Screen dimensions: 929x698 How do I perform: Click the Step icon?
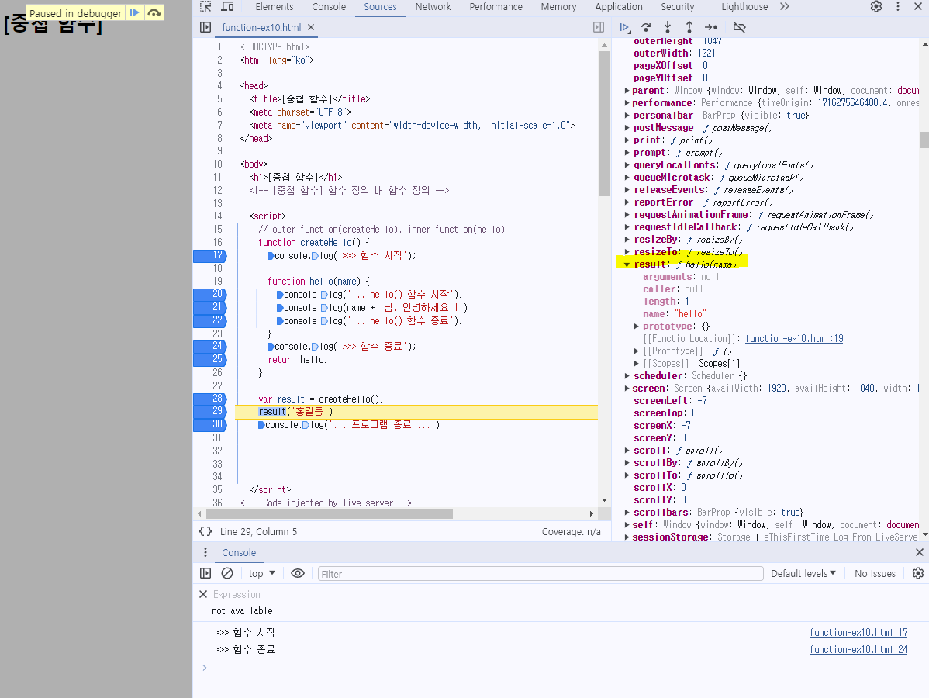point(711,27)
